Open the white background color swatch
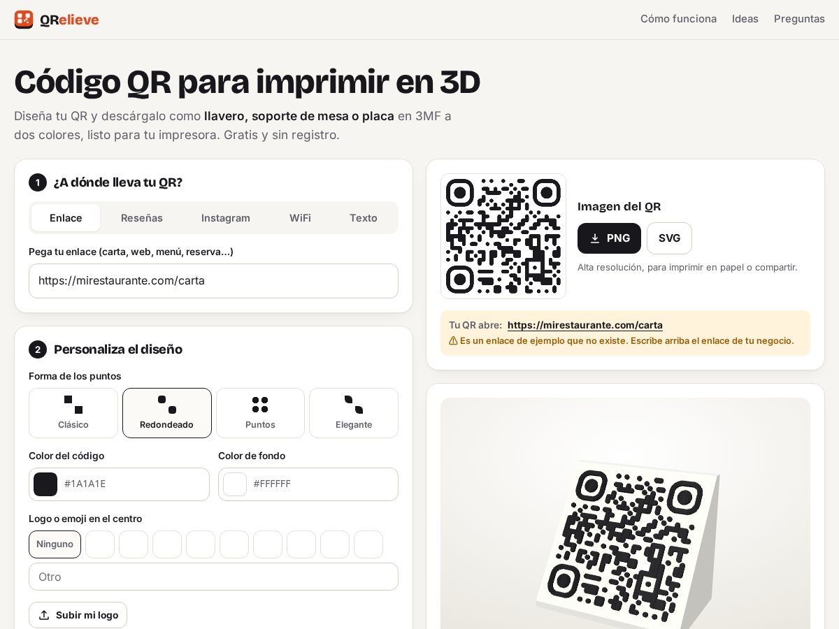 click(x=235, y=484)
